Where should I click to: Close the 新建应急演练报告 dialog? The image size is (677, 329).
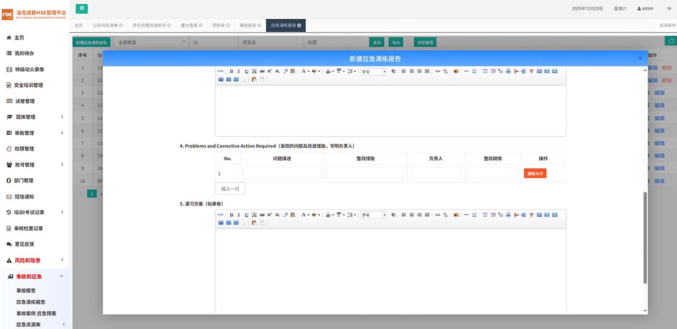pos(640,59)
